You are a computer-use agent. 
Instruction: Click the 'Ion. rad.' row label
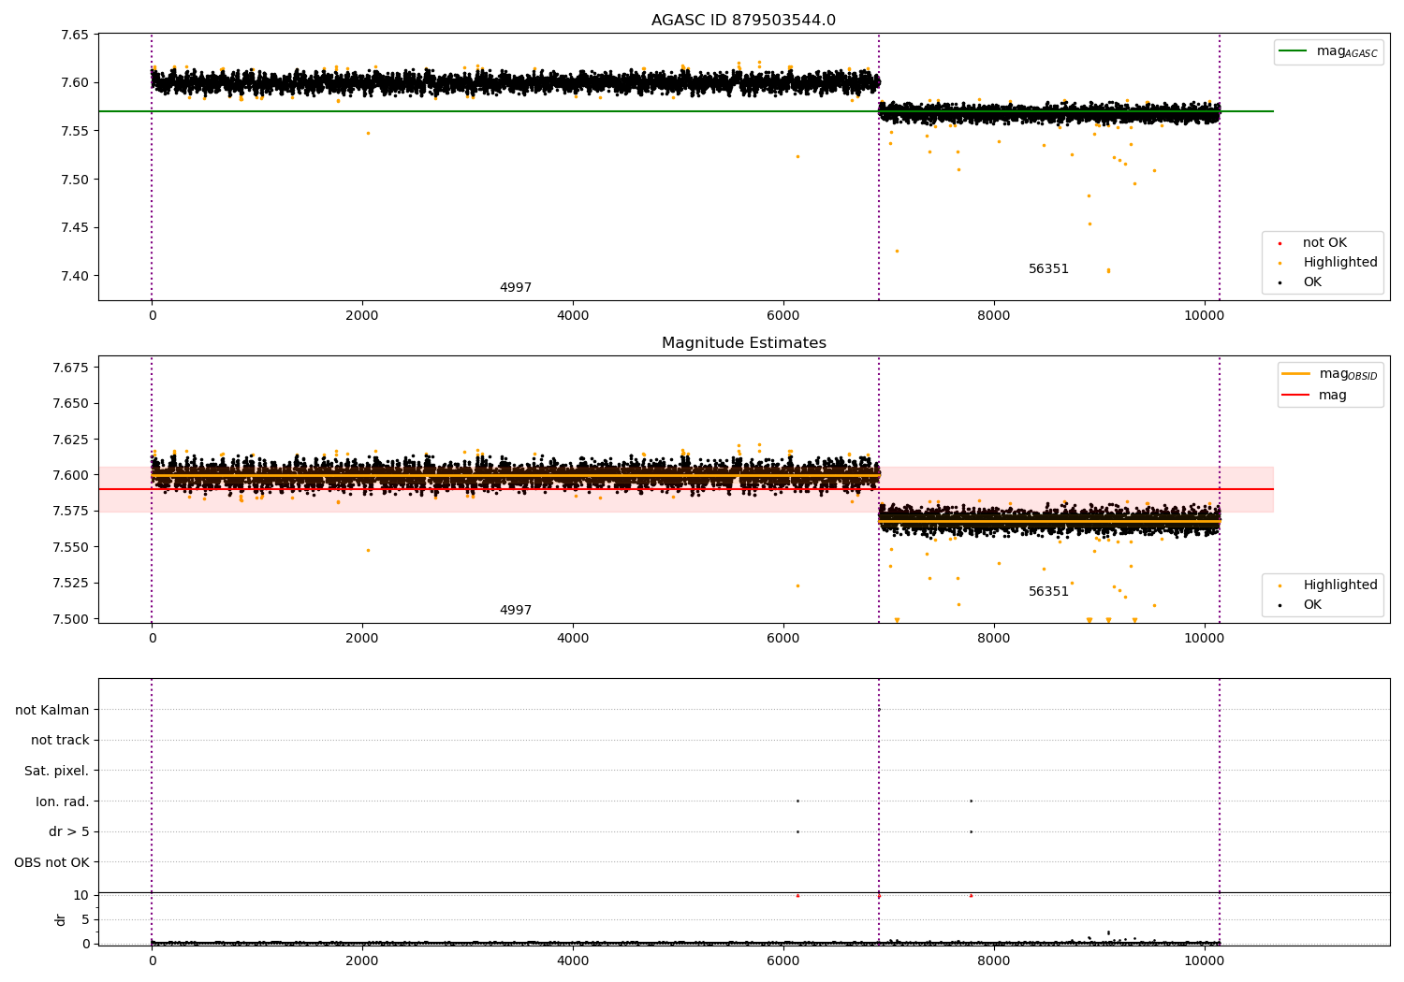(x=63, y=801)
